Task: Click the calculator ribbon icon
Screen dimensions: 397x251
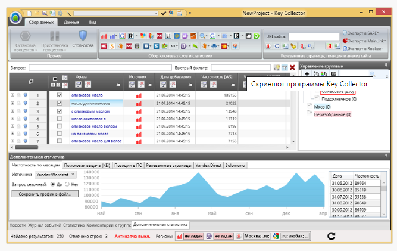Action: (x=137, y=46)
